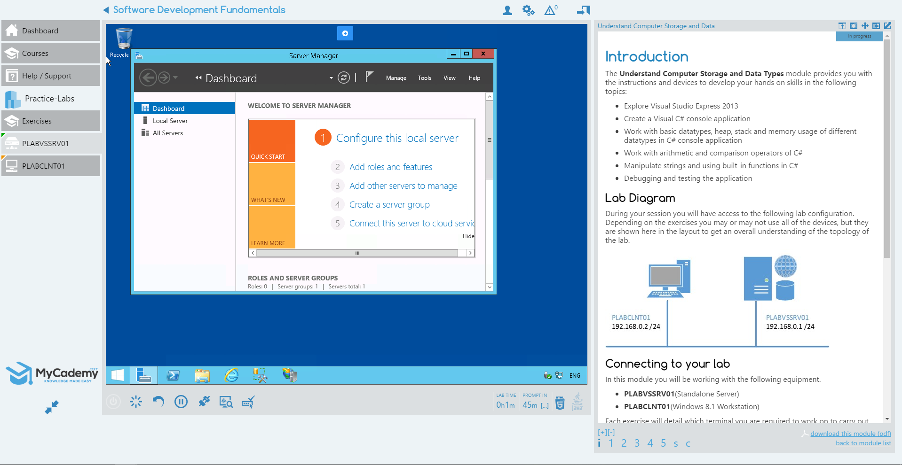Click 'download this module (pdf)' link

pos(850,434)
